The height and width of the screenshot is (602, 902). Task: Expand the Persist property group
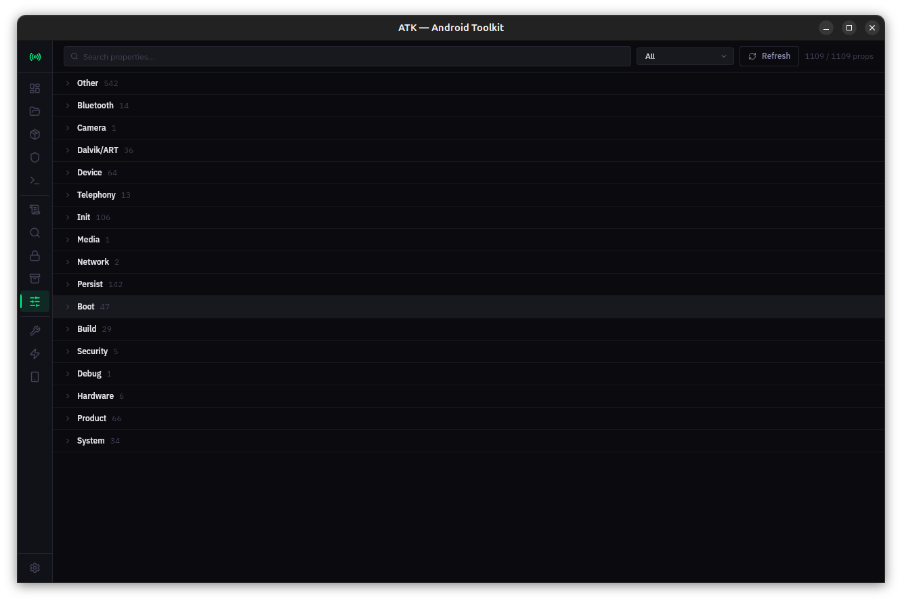pos(469,284)
